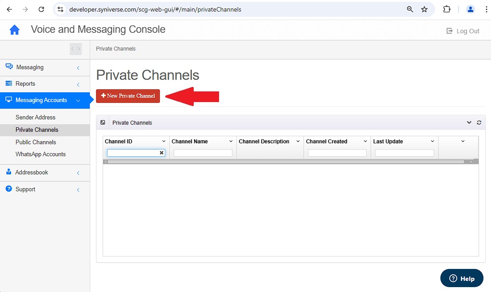Focus the Channel Created filter field

(337, 153)
